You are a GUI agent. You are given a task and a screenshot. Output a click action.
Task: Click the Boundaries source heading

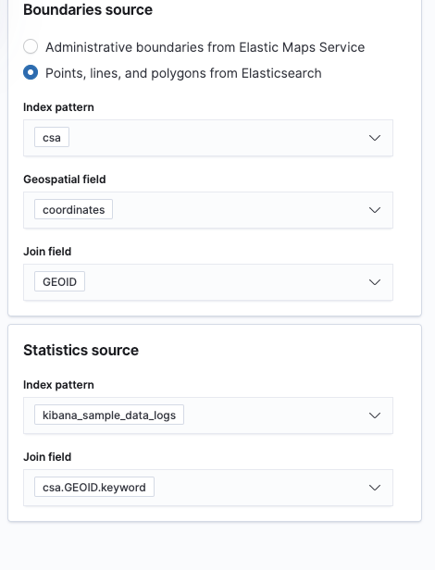[88, 10]
